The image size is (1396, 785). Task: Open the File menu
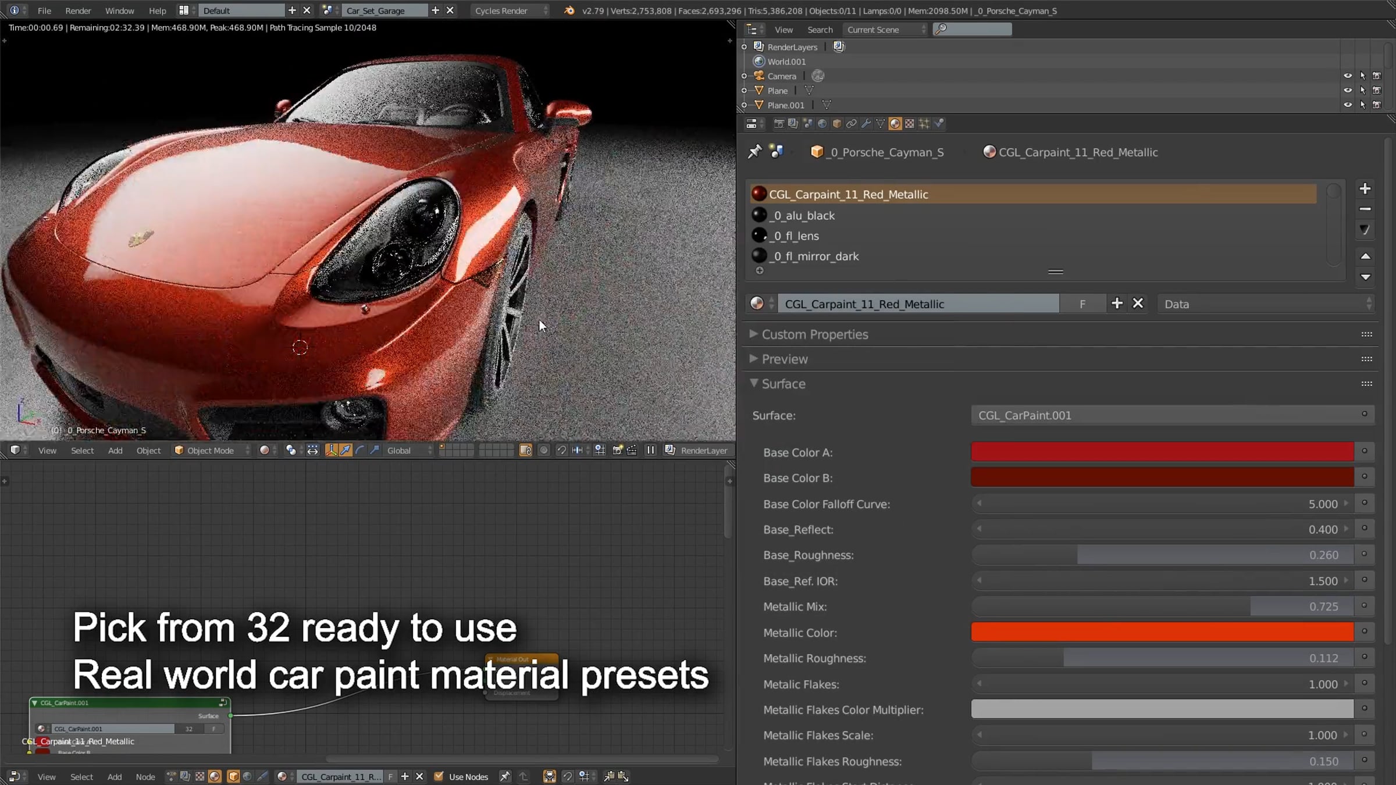point(44,10)
